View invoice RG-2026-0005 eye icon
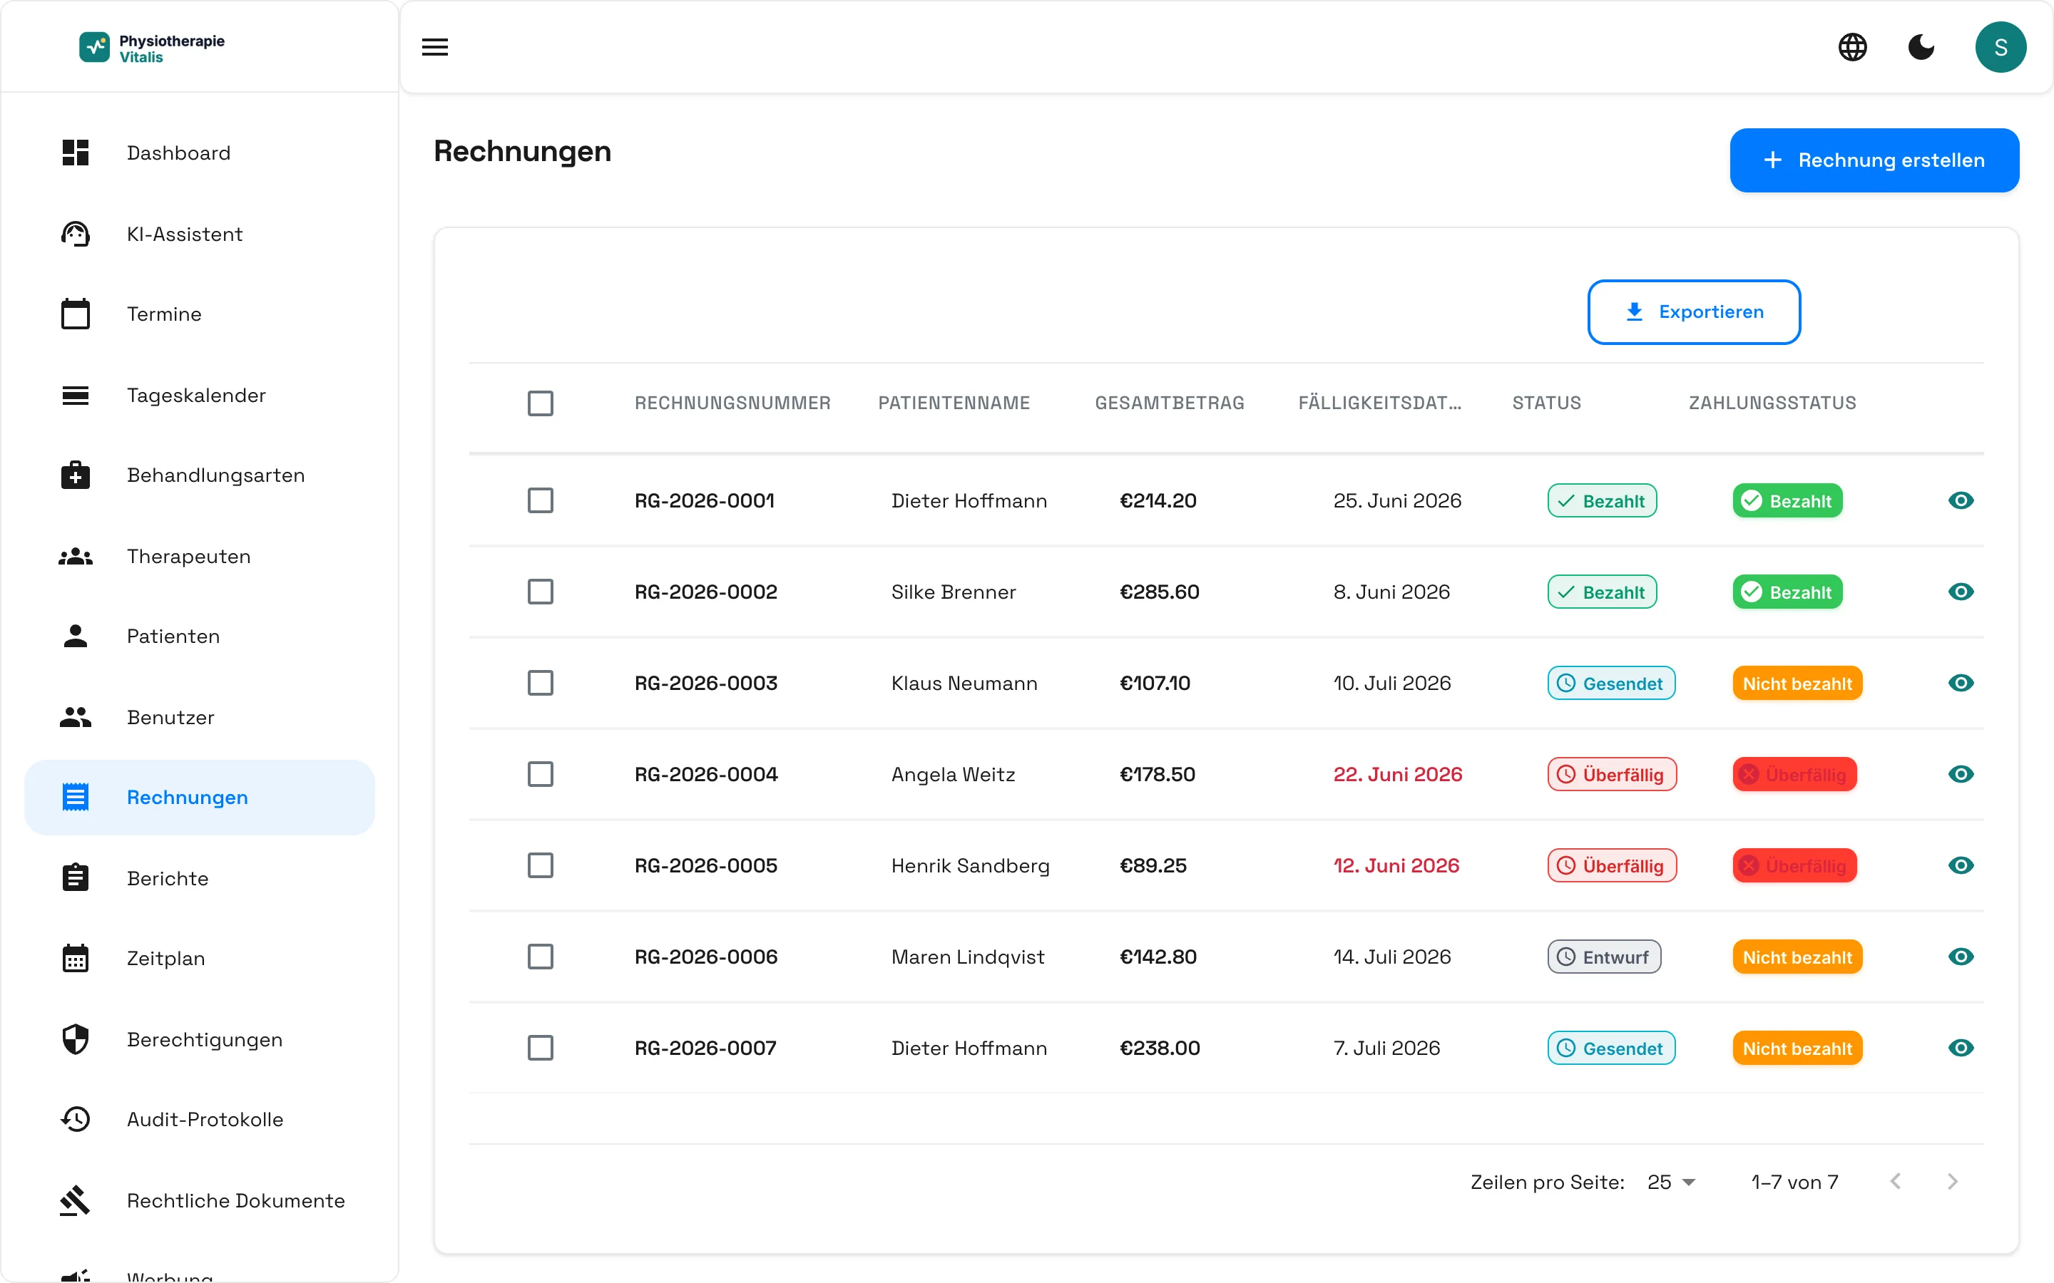This screenshot has width=2054, height=1283. coord(1961,865)
